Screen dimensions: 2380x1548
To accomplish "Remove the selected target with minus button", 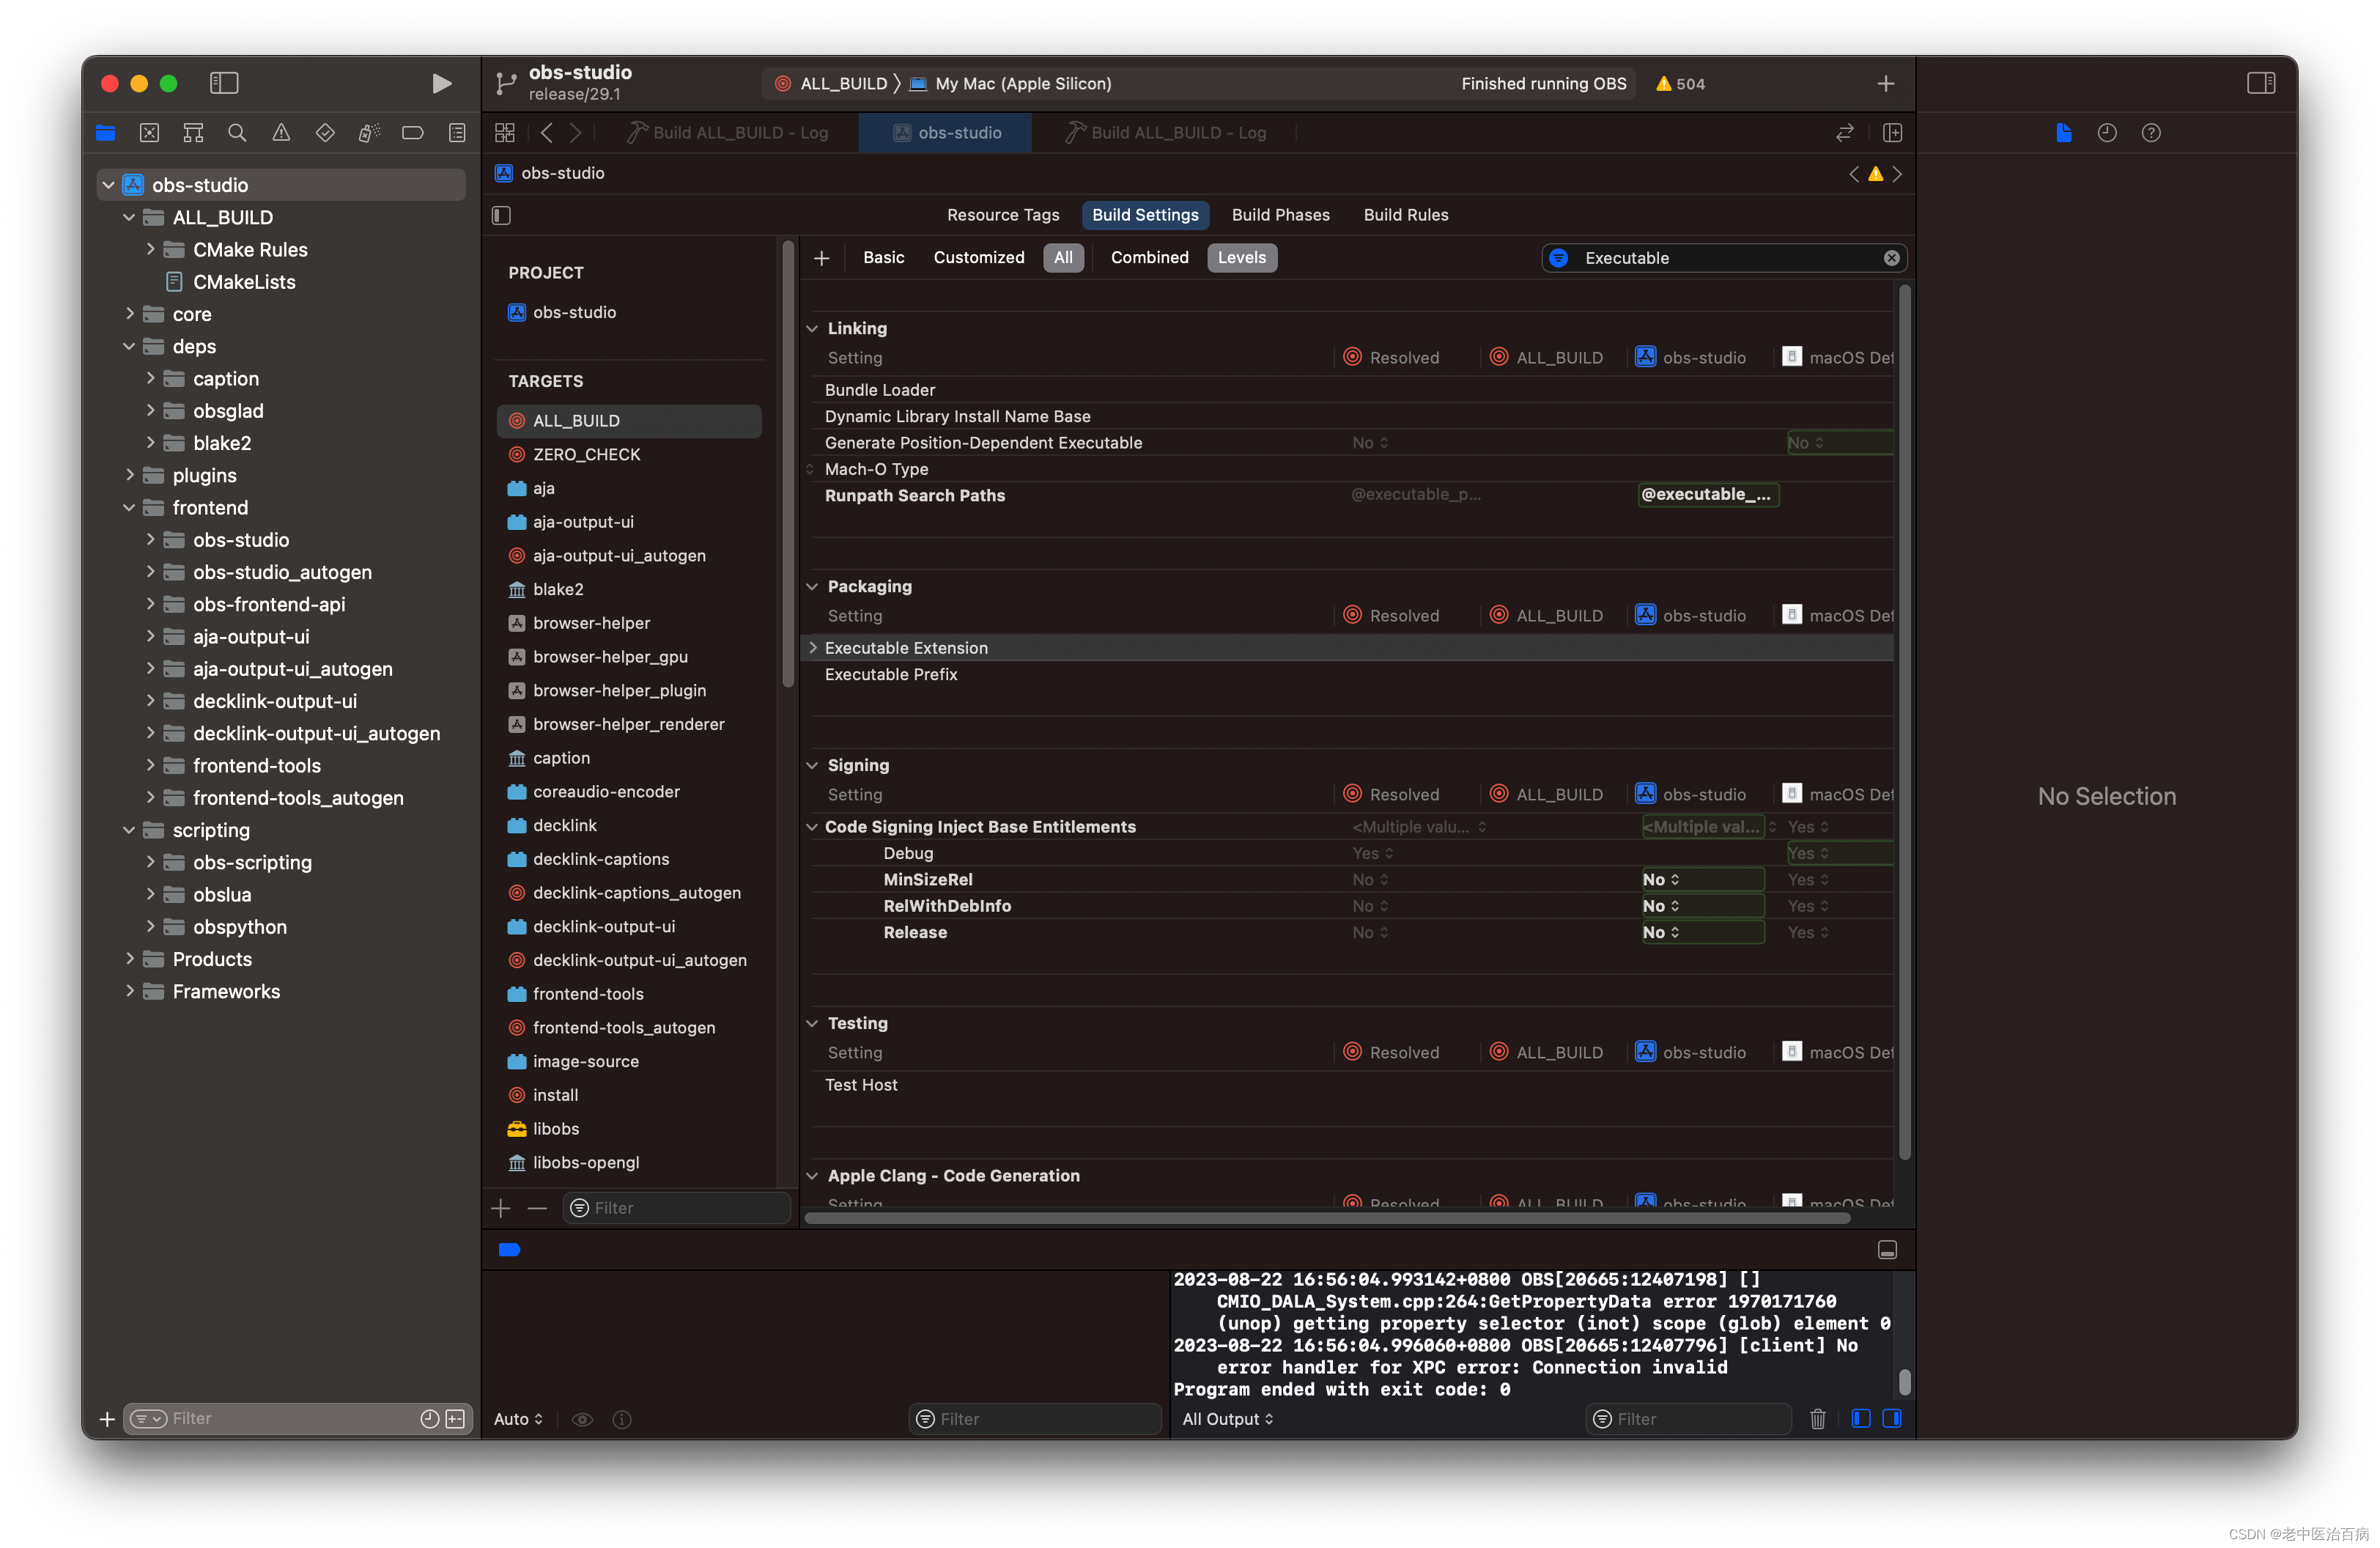I will [x=537, y=1208].
